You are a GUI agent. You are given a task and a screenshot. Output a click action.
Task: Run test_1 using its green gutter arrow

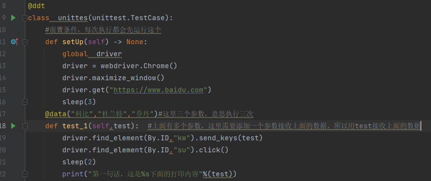coord(13,126)
